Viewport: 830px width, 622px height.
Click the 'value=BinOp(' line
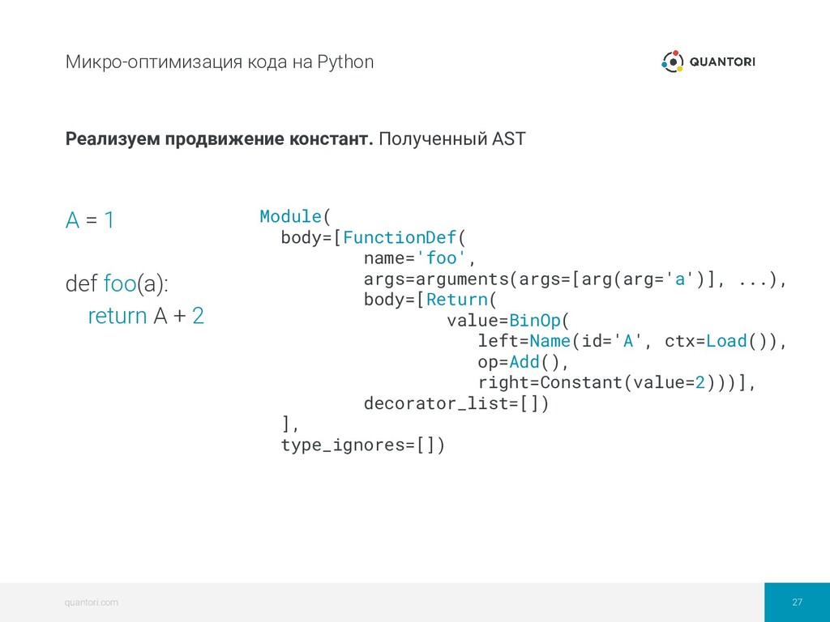507,321
